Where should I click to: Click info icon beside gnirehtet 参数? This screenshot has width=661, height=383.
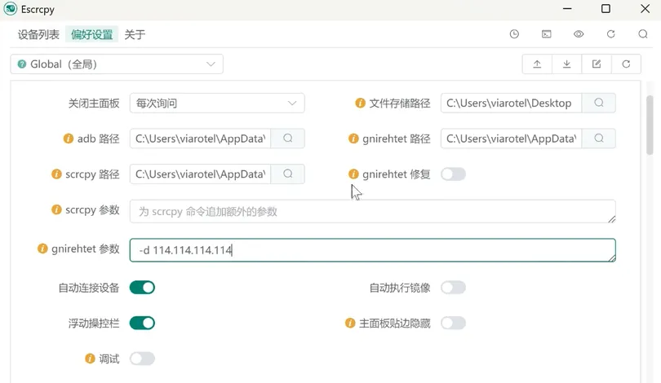(x=42, y=249)
